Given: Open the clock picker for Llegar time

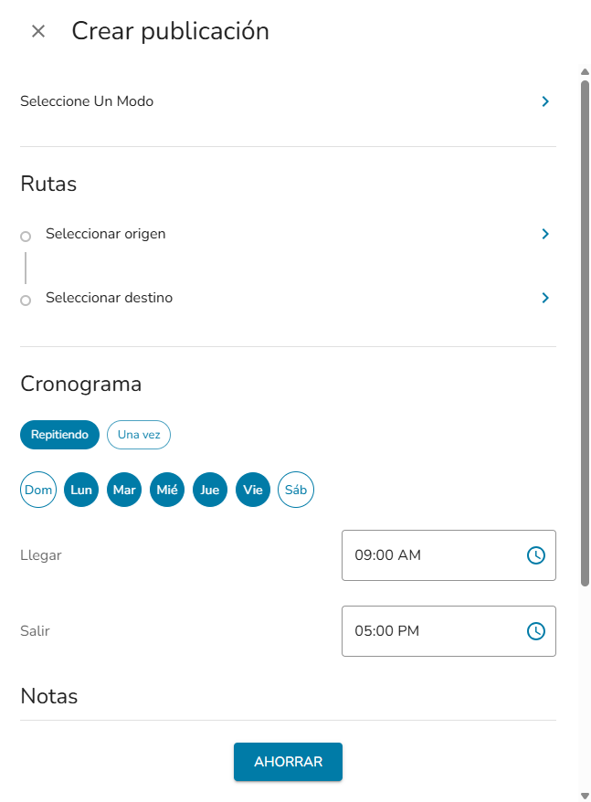Looking at the screenshot, I should pos(537,554).
